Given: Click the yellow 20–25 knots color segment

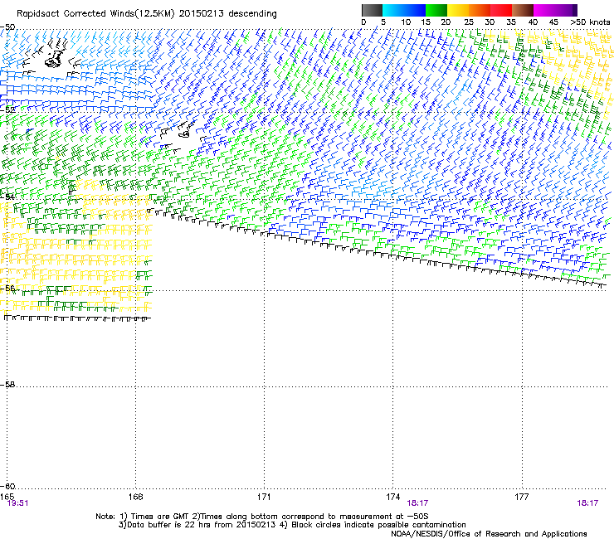Looking at the screenshot, I should click(x=458, y=10).
